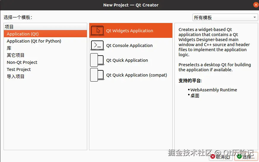Close the New Project dialog
Screen dimensions: 259x162
(x=256, y=5)
